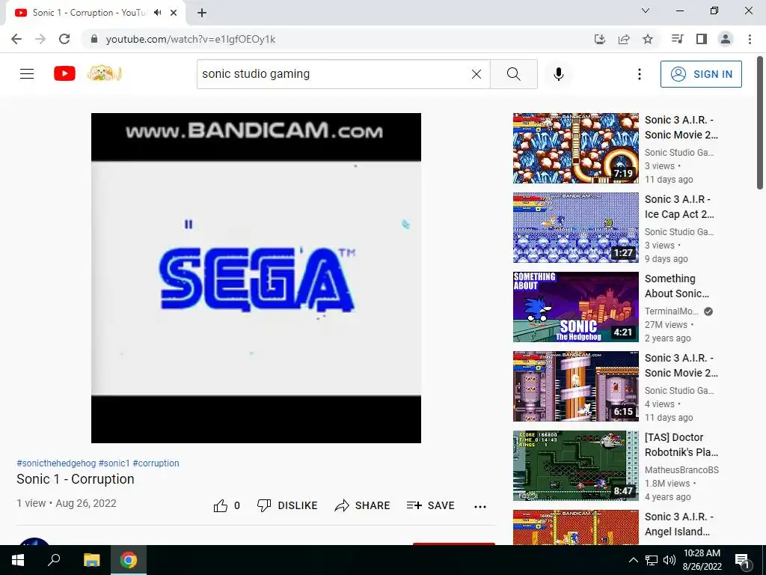766x575 pixels.
Task: Open the YouTube doodle next to logo
Action: click(x=104, y=73)
